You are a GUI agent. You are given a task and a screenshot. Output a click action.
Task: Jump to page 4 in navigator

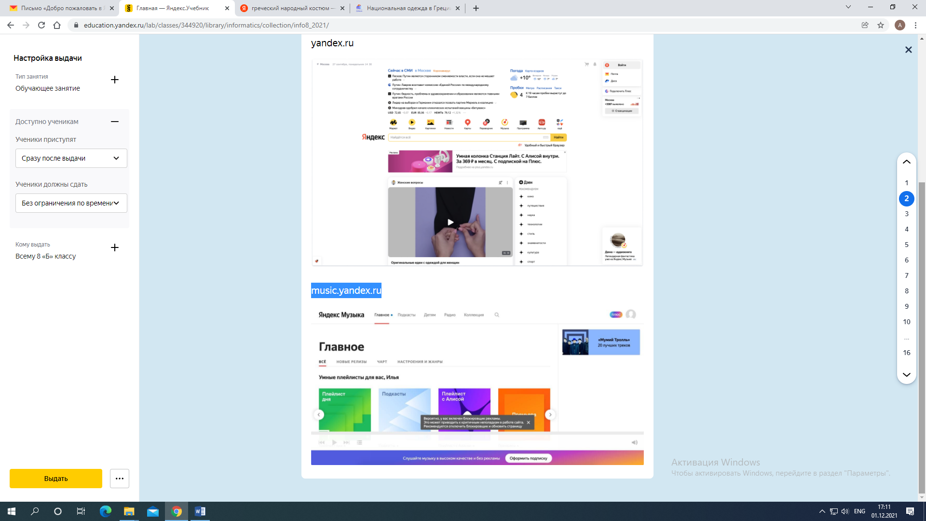click(907, 229)
